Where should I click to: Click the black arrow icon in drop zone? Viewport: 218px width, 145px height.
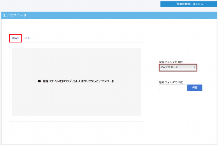click(40, 81)
